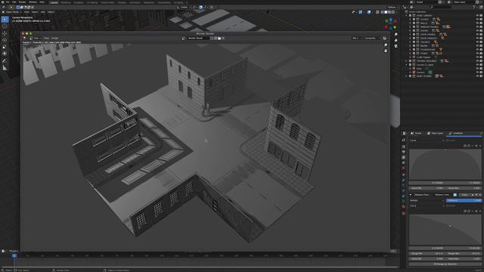This screenshot has width=484, height=272.
Task: Select the Transform tool in viewport toolbar
Action: (x=5, y=54)
